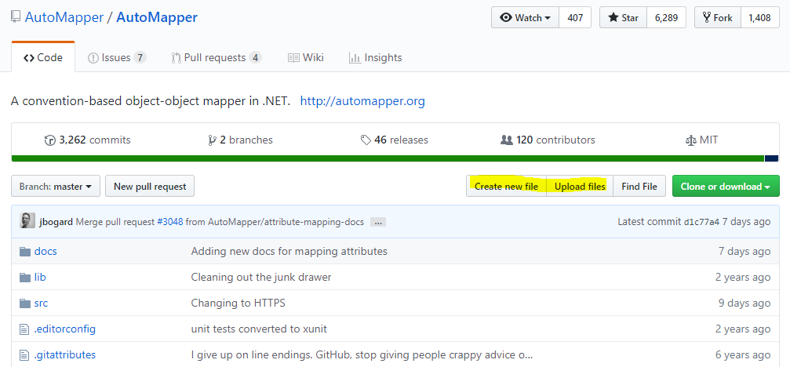Open the bold AutoMapper repository link
The width and height of the screenshot is (790, 367).
(157, 17)
